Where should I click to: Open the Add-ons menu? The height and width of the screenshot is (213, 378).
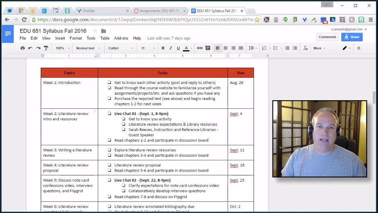[x=121, y=38]
